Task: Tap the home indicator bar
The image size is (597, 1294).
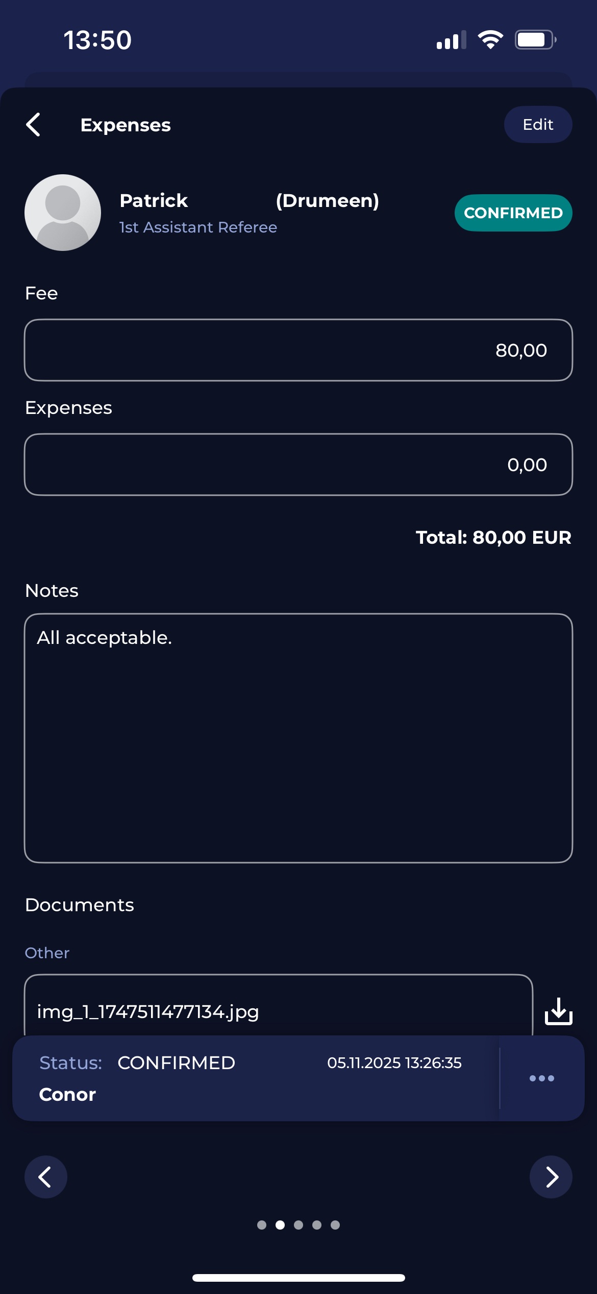Action: (x=298, y=1278)
